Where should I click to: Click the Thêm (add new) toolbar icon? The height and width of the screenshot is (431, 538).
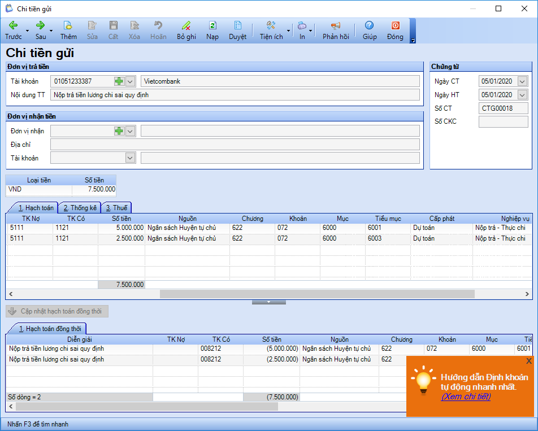[68, 26]
